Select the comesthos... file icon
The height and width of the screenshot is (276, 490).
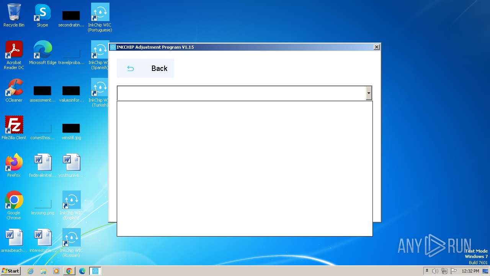click(x=42, y=131)
